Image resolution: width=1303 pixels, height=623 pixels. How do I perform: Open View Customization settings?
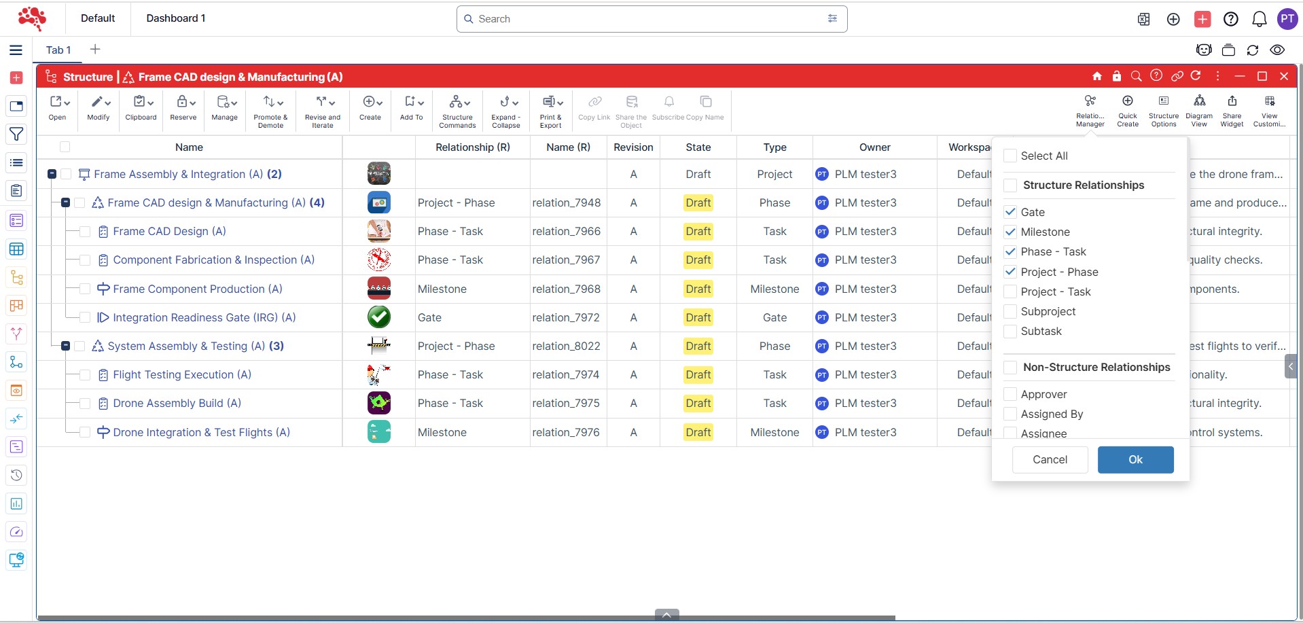click(1268, 109)
